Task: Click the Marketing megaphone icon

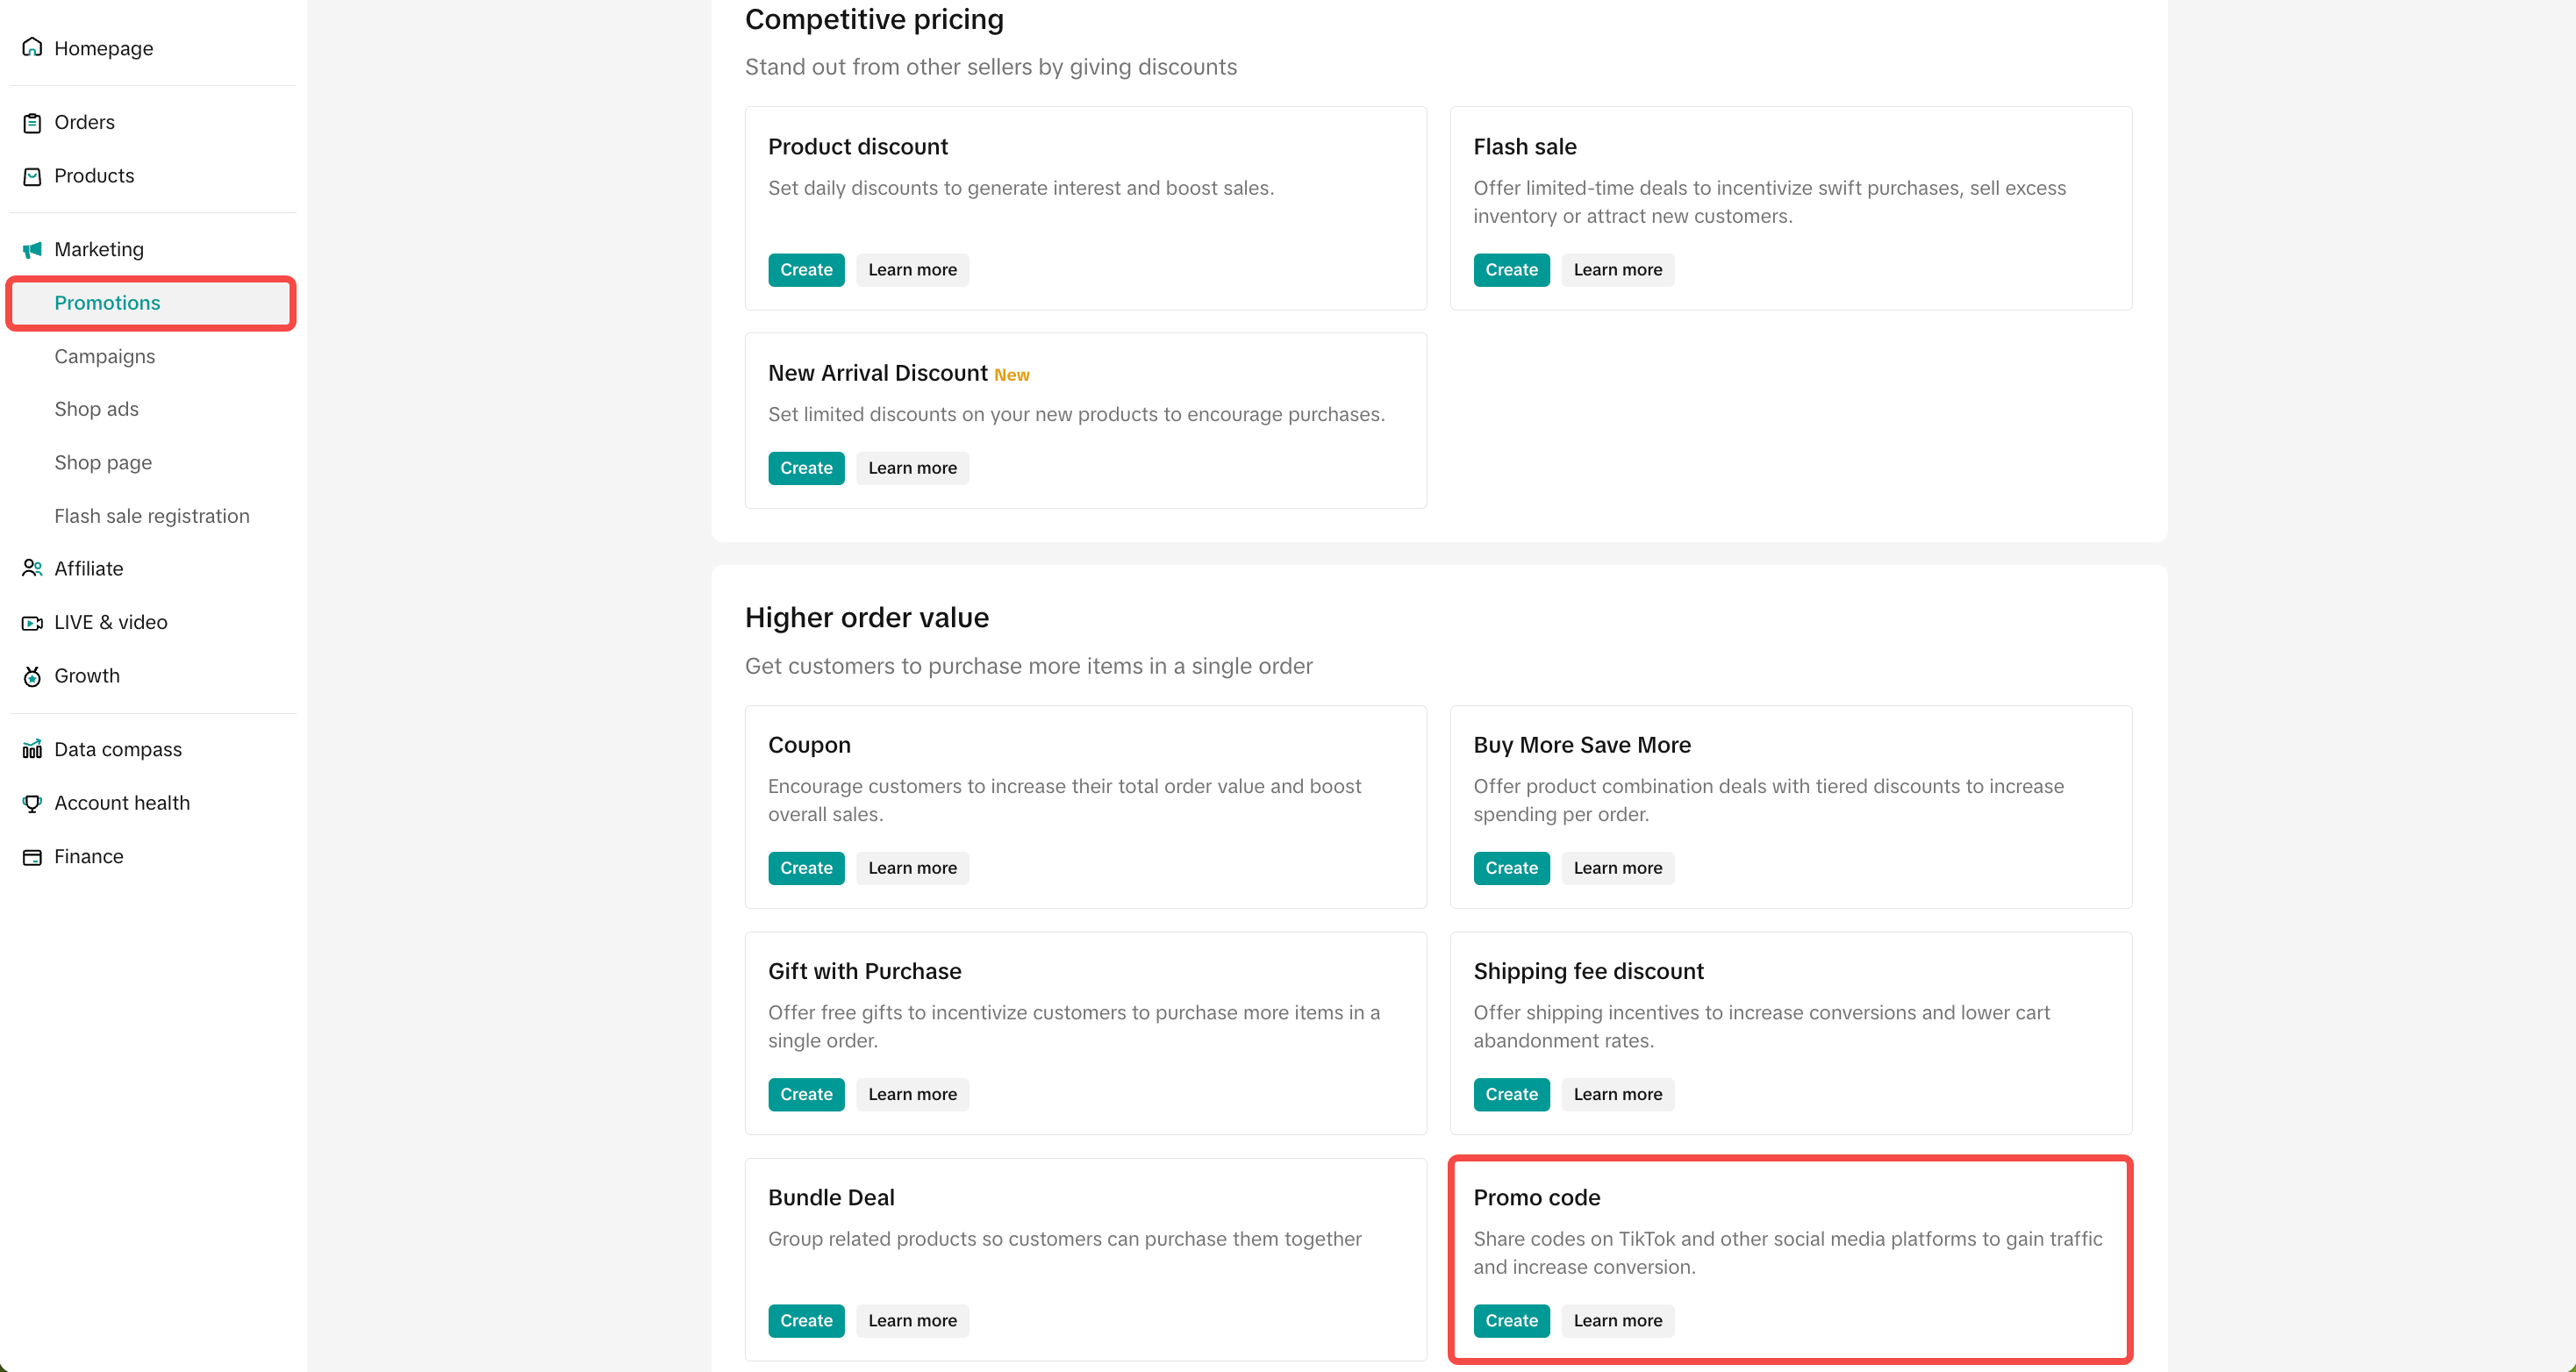Action: coord(32,250)
